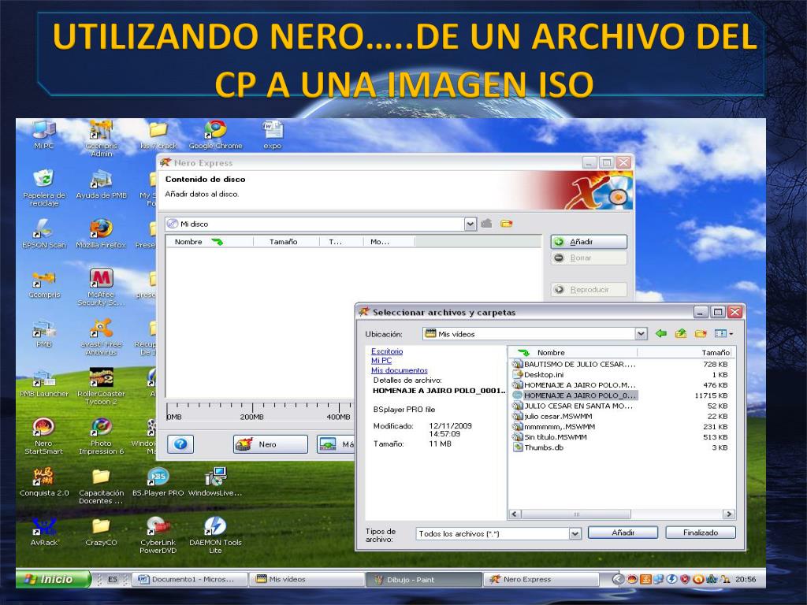Launch Conquista 2.0 shortcut
Screen dimensions: 807x605
pos(44,482)
